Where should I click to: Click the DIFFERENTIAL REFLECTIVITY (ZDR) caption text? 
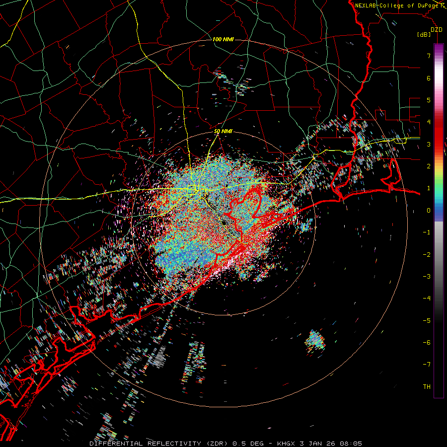[159, 444]
